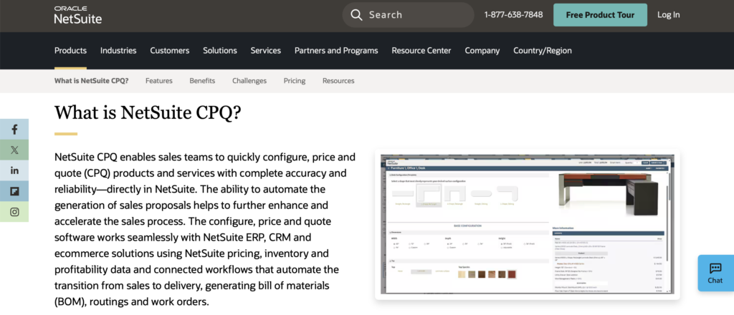Click the Free Product Tour button
This screenshot has width=734, height=315.
(x=600, y=15)
